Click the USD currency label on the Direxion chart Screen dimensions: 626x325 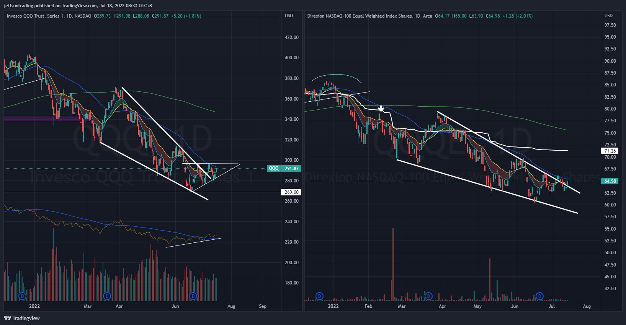click(x=608, y=16)
